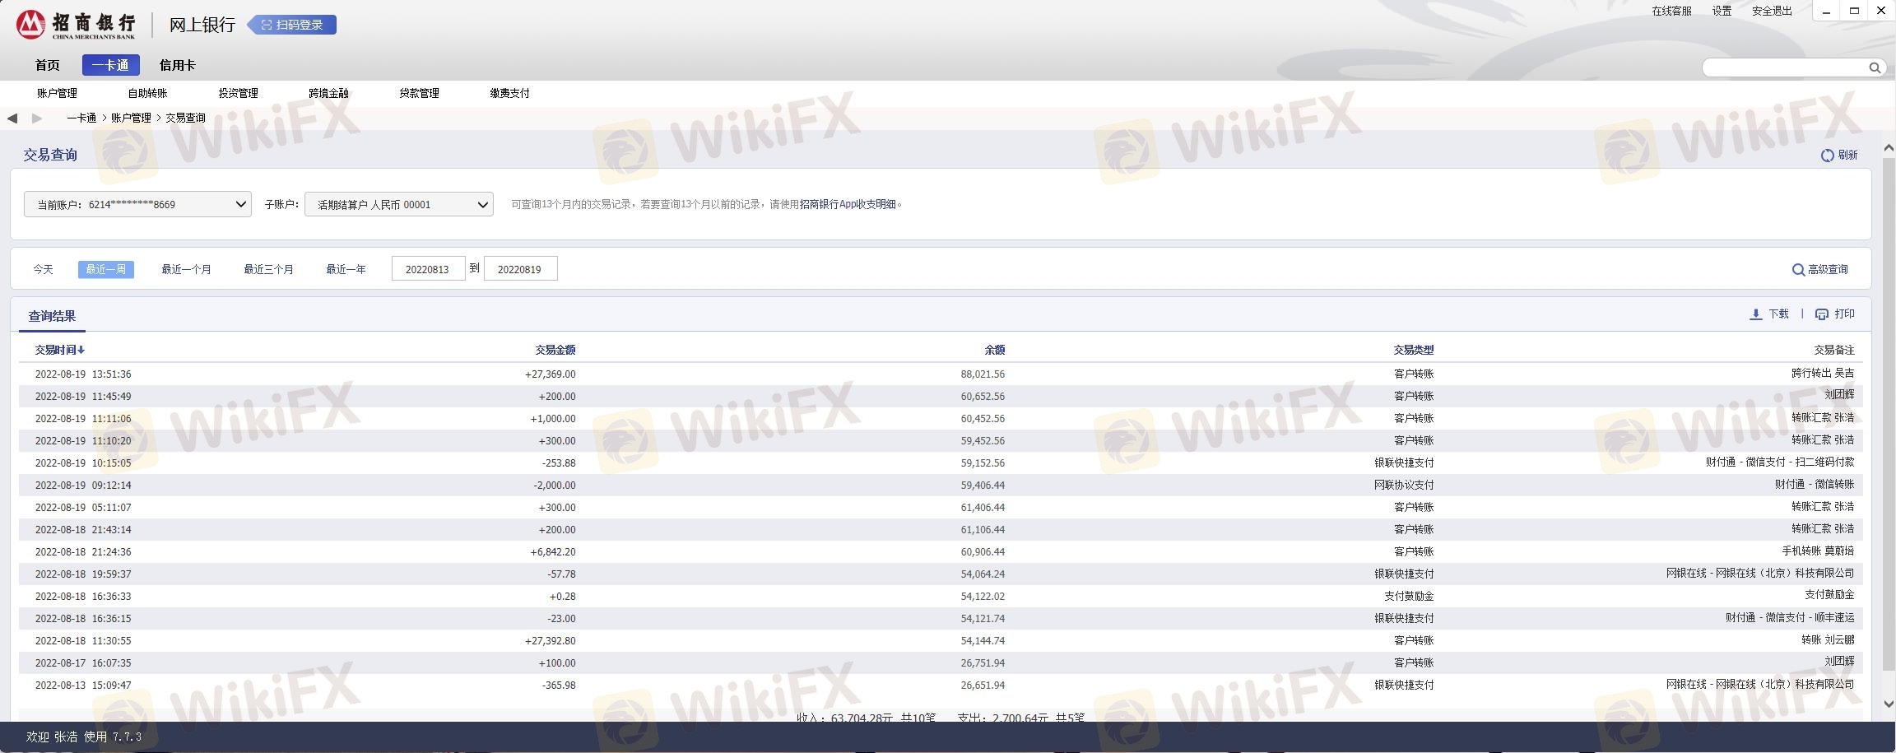Click 账户管理 in the breadcrumb
The width and height of the screenshot is (1896, 753).
point(131,118)
